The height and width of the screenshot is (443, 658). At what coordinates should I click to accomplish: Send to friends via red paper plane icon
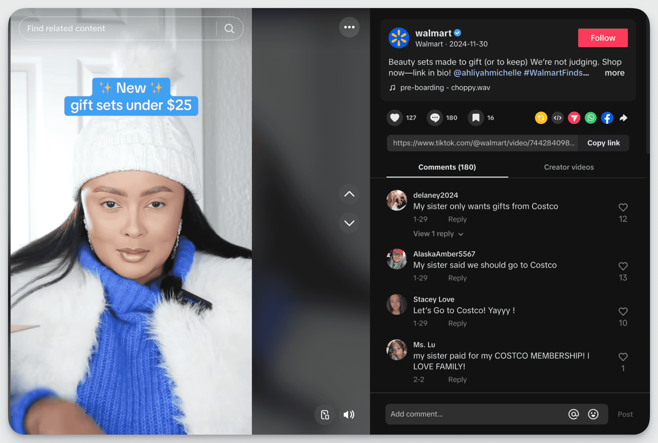(x=574, y=118)
